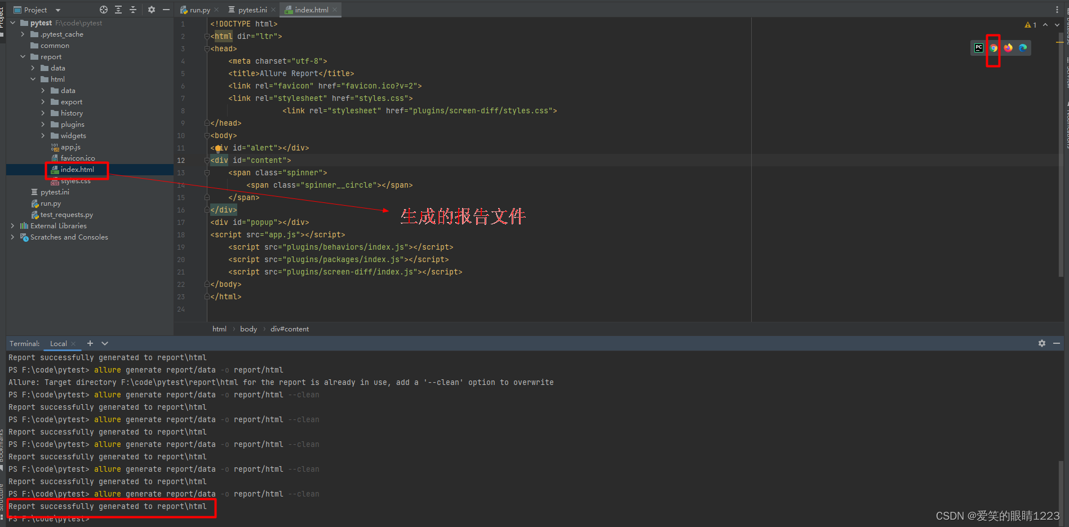Select index.html in project tree
Viewport: 1069px width, 527px height.
[77, 170]
